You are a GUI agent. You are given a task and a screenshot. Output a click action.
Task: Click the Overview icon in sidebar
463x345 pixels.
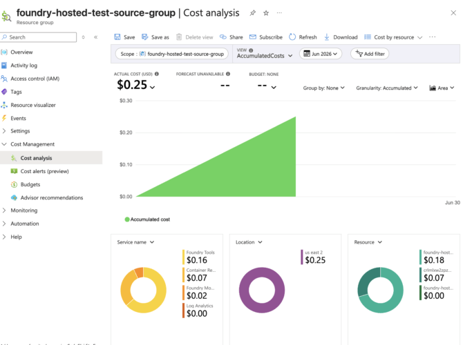point(4,52)
